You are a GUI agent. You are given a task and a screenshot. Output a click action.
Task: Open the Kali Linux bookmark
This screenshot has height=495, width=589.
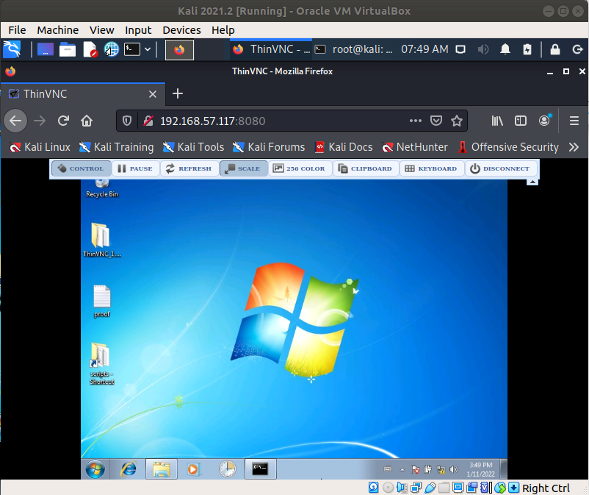tap(40, 147)
